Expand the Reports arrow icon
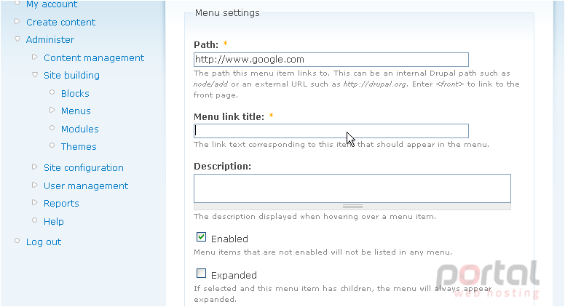This screenshot has height=307, width=565. tap(35, 202)
